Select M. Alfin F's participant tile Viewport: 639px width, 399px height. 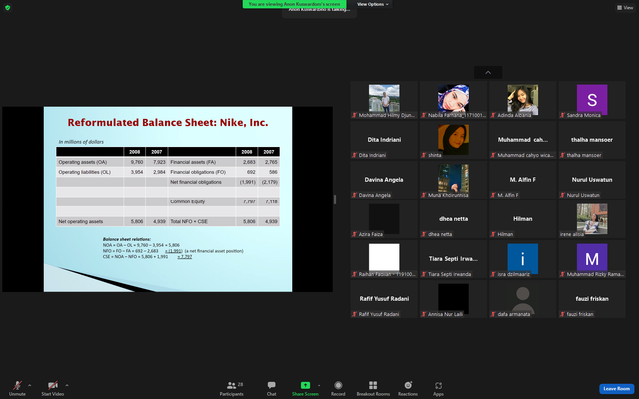point(523,180)
